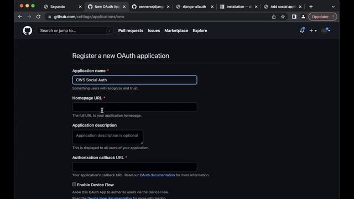The image size is (354, 199).
Task: Close the Segundo tab
Action: (x=80, y=7)
